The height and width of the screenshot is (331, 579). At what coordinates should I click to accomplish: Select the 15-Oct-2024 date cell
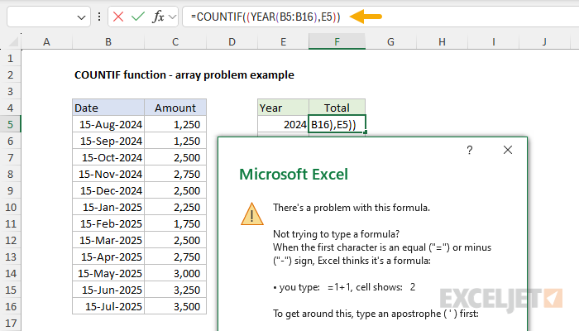click(108, 158)
